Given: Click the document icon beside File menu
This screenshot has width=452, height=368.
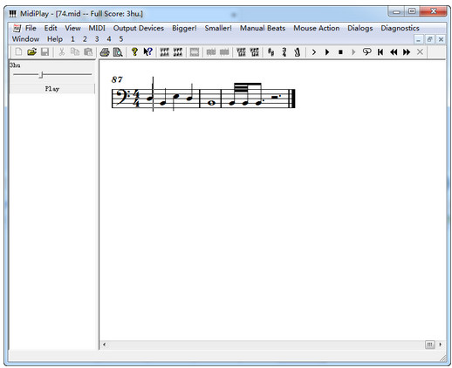Looking at the screenshot, I should coord(17,28).
